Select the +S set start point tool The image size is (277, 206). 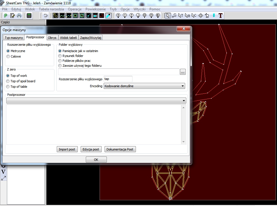coord(174,16)
